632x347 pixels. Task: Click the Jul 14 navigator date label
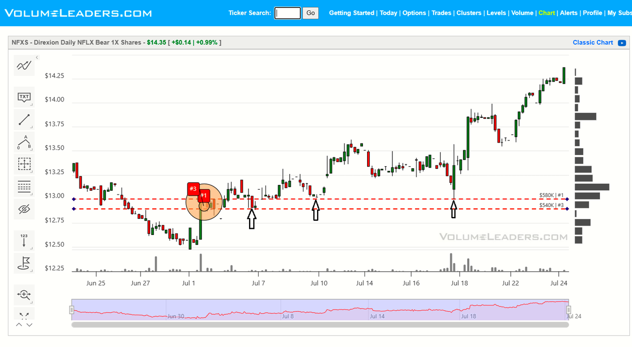378,317
